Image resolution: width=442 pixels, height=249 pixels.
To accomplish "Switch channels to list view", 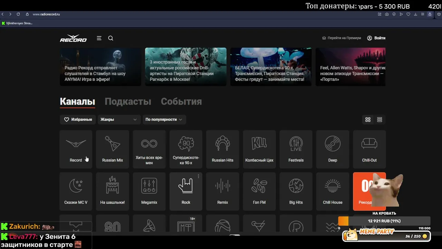I will (379, 120).
